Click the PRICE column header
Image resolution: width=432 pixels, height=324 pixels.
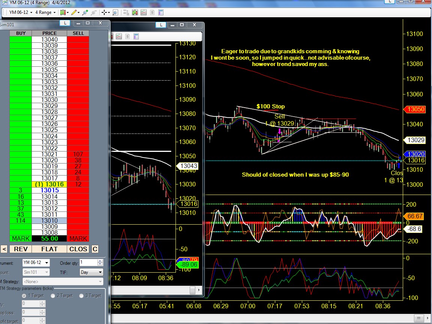(49, 33)
